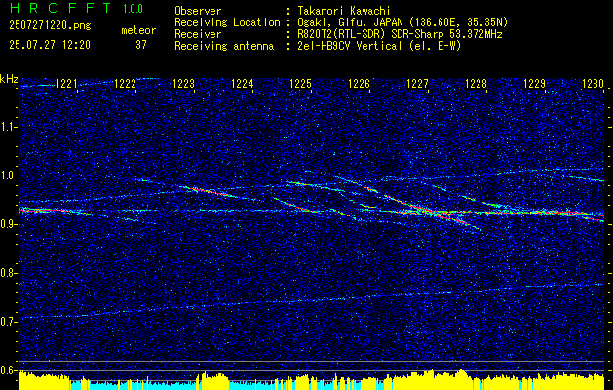The image size is (613, 390).
Task: Click the R820T2(RTL-SDR) SDR-Sharp receiver text
Action: 400,34
